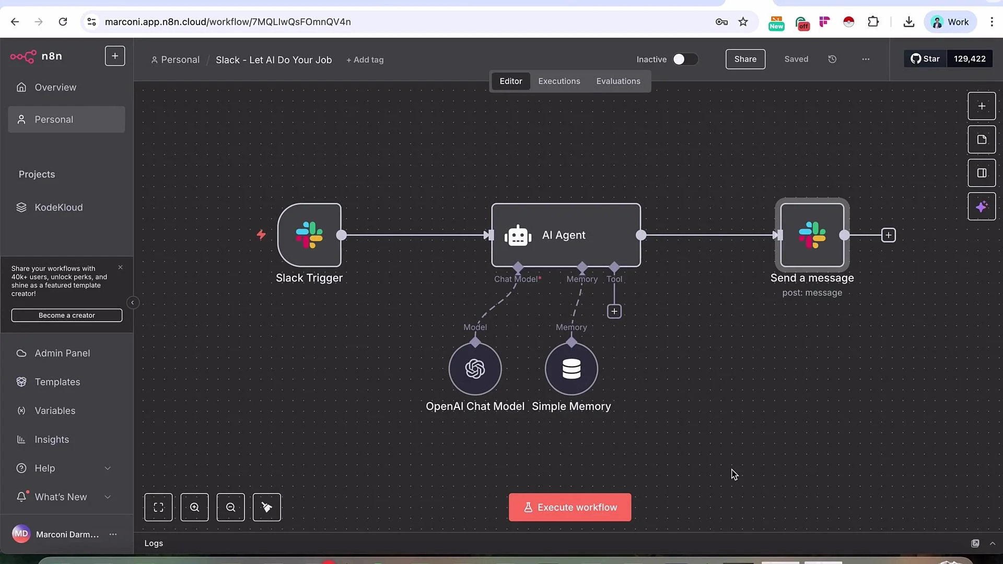
Task: Click the zoom in icon
Action: click(x=194, y=507)
